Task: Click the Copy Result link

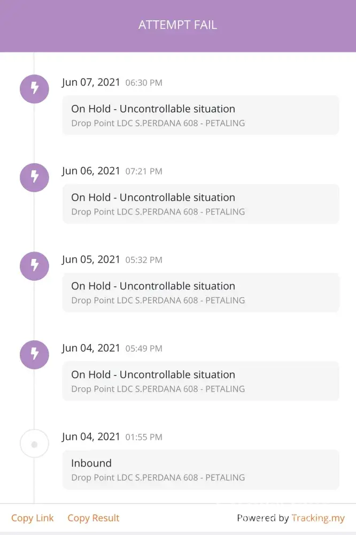Action: click(x=94, y=518)
